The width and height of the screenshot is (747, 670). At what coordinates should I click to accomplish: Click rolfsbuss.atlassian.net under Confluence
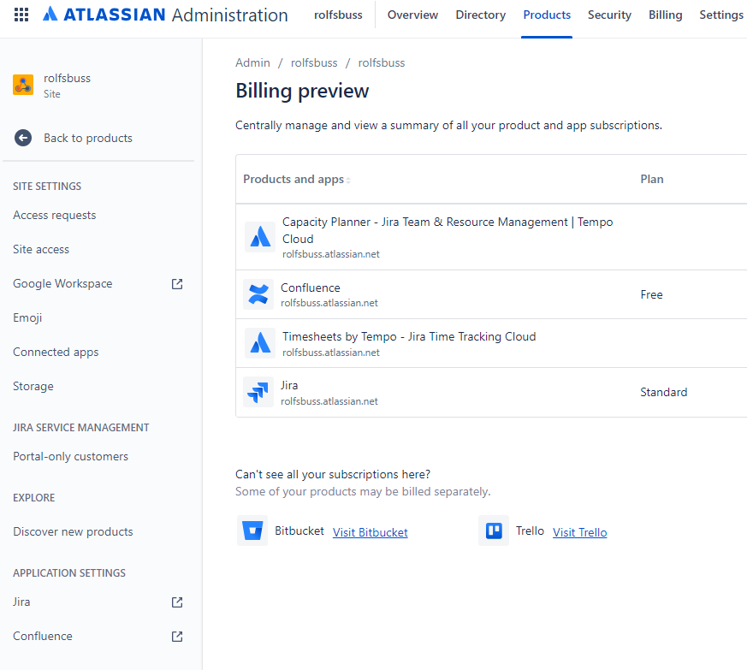(x=329, y=303)
